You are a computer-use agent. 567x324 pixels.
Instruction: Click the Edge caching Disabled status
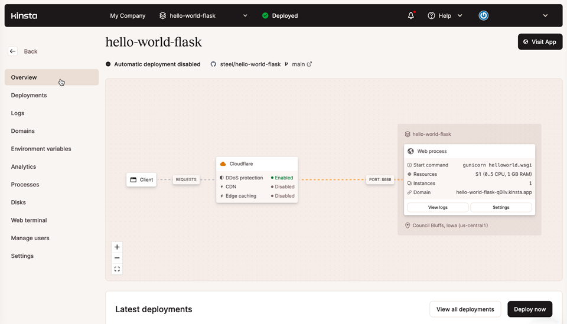click(283, 196)
